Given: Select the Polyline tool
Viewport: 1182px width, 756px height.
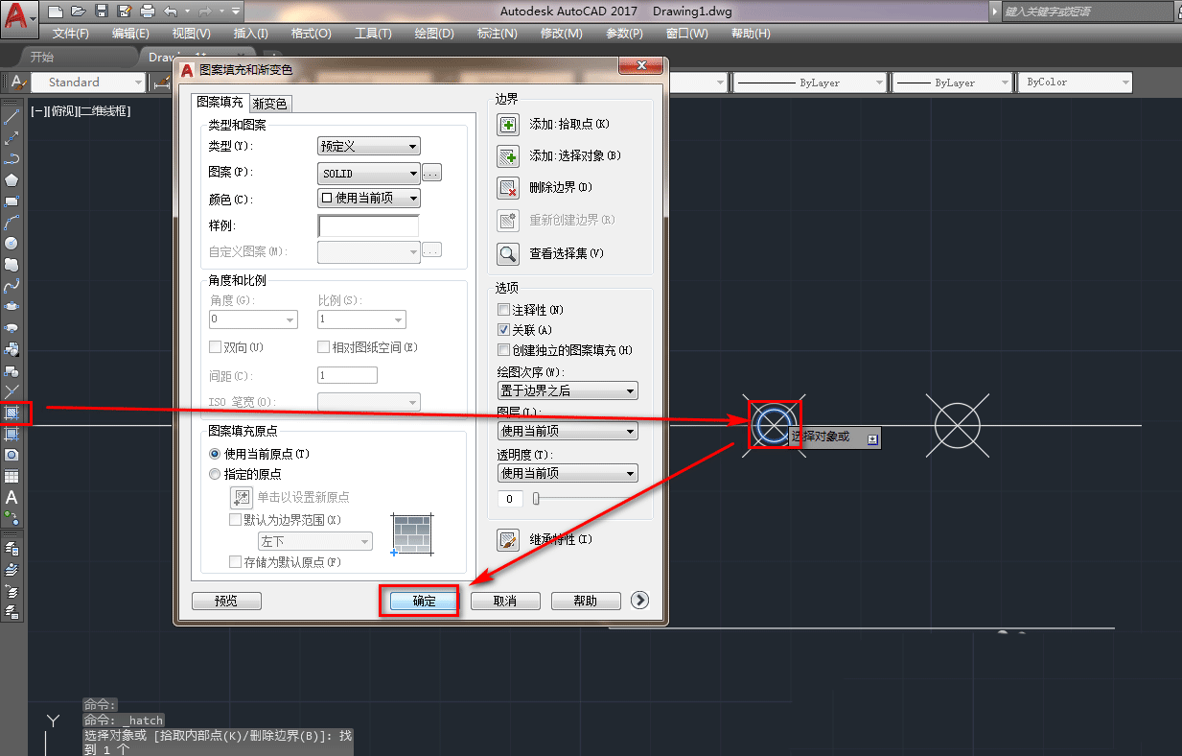Looking at the screenshot, I should [12, 159].
